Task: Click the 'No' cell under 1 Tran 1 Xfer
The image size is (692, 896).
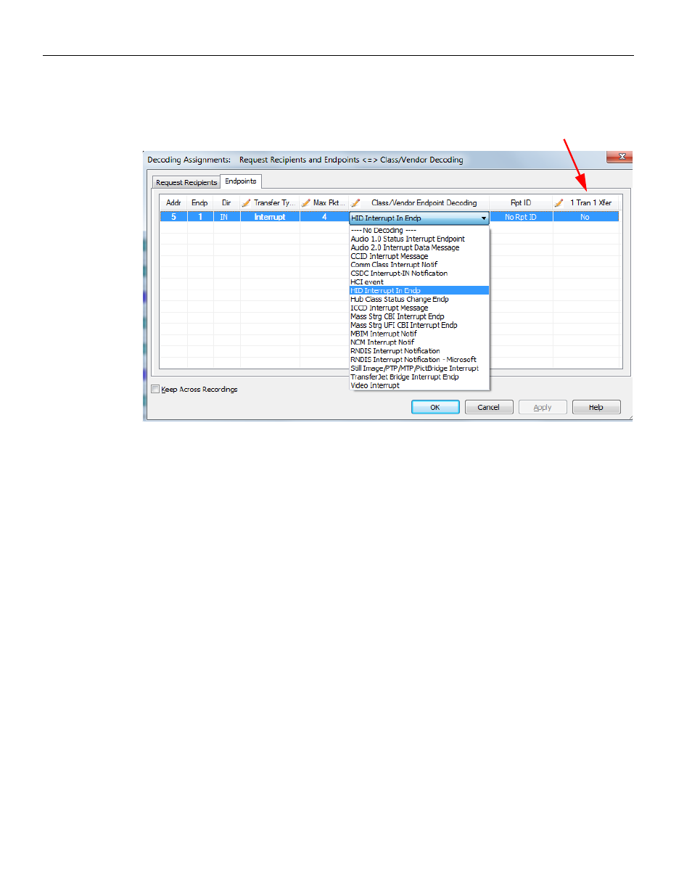Action: click(x=585, y=217)
